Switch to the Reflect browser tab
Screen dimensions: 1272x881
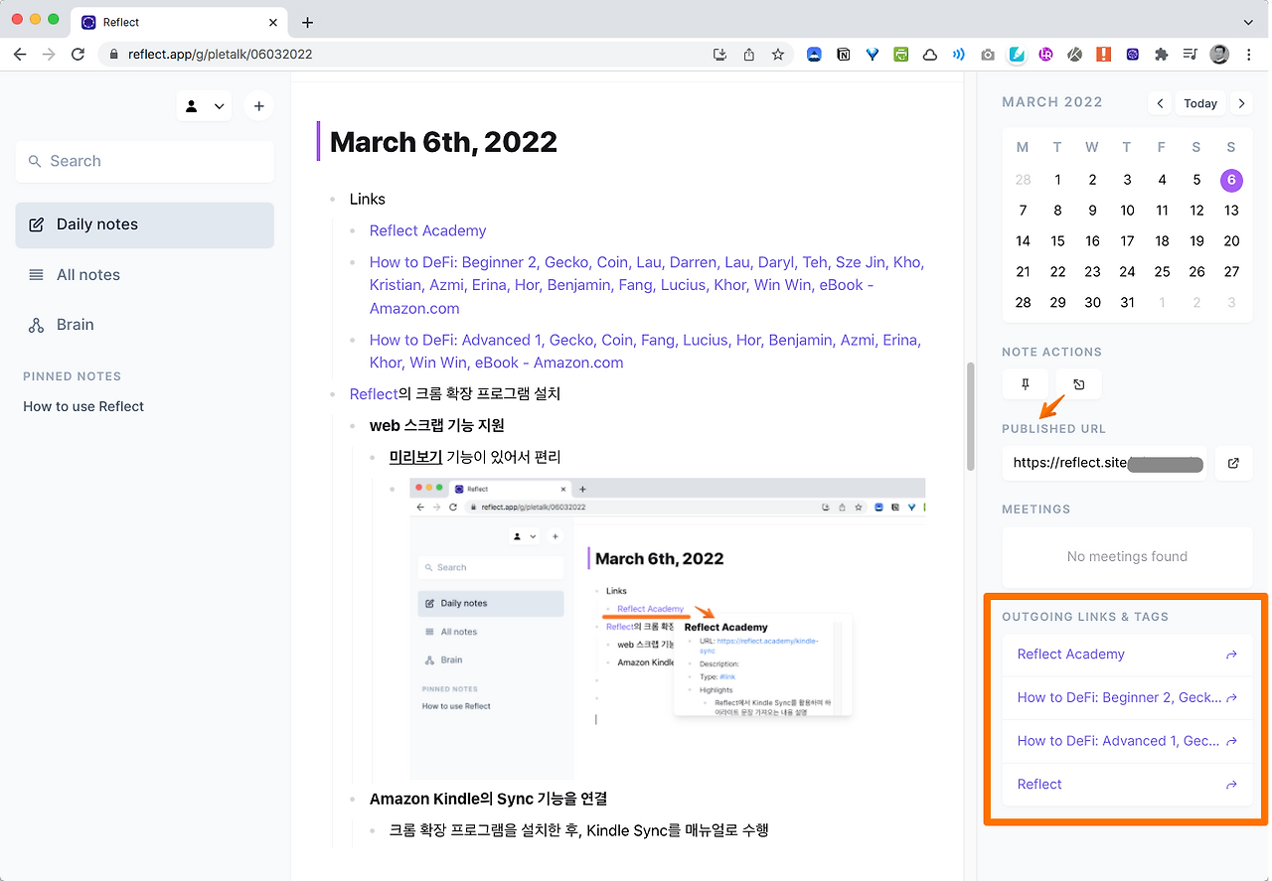coord(179,22)
